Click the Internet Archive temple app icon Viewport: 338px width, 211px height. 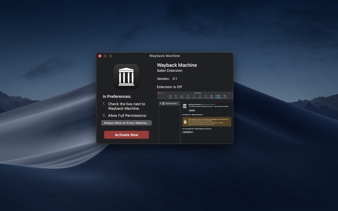(126, 77)
